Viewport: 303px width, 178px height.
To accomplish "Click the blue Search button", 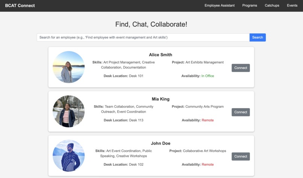I will click(x=258, y=38).
